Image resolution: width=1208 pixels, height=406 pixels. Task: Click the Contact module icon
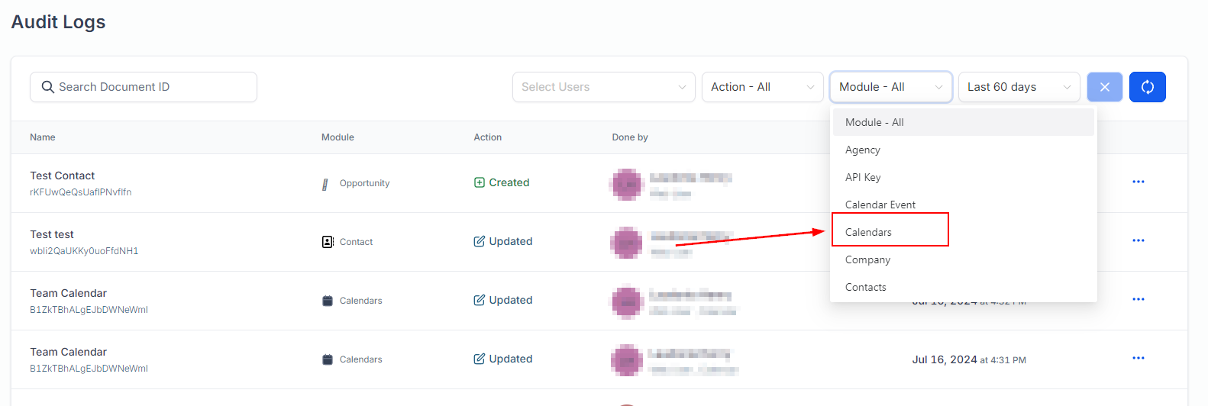(x=328, y=242)
